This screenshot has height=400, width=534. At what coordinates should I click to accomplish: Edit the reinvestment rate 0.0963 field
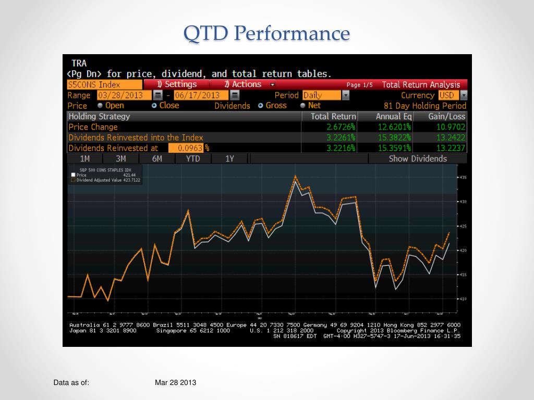point(186,148)
